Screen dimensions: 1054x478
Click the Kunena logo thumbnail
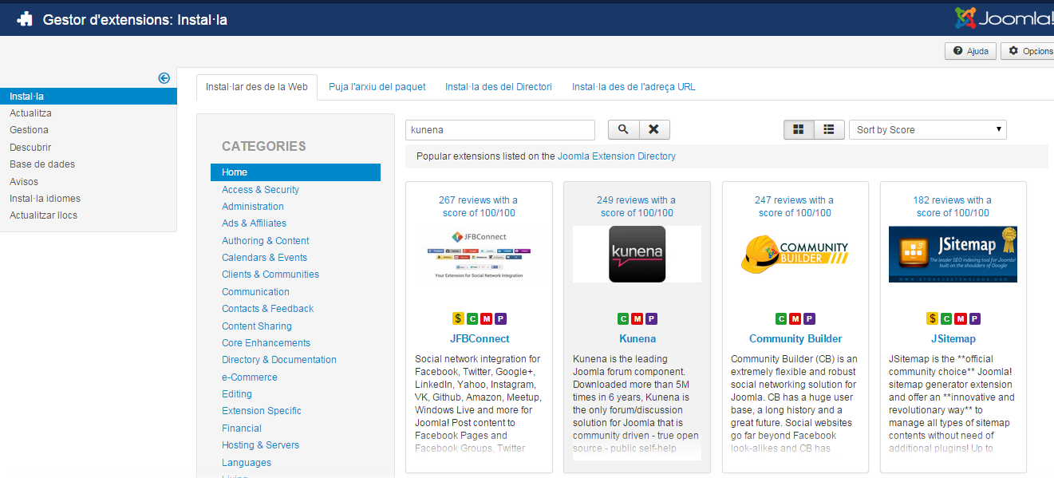(x=637, y=254)
